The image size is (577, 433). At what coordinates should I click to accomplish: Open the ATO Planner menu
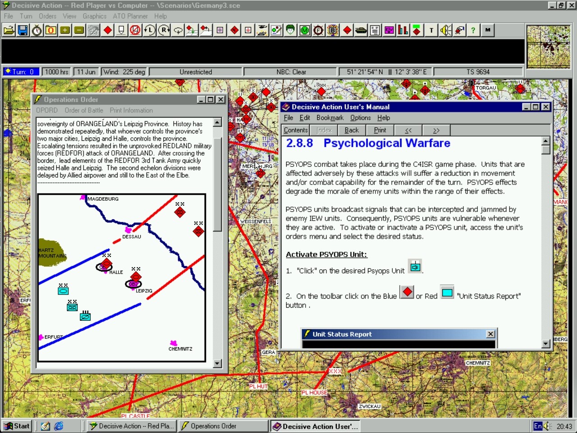[x=130, y=16]
